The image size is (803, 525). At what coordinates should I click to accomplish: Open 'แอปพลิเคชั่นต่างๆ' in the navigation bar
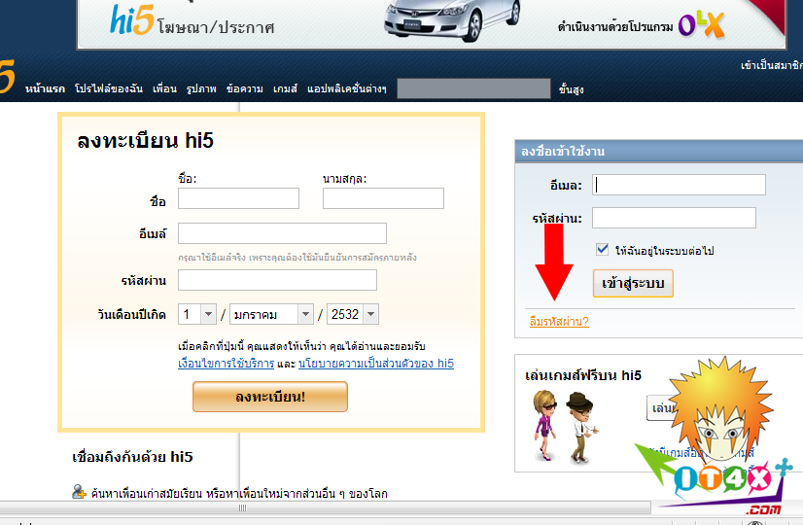[347, 88]
